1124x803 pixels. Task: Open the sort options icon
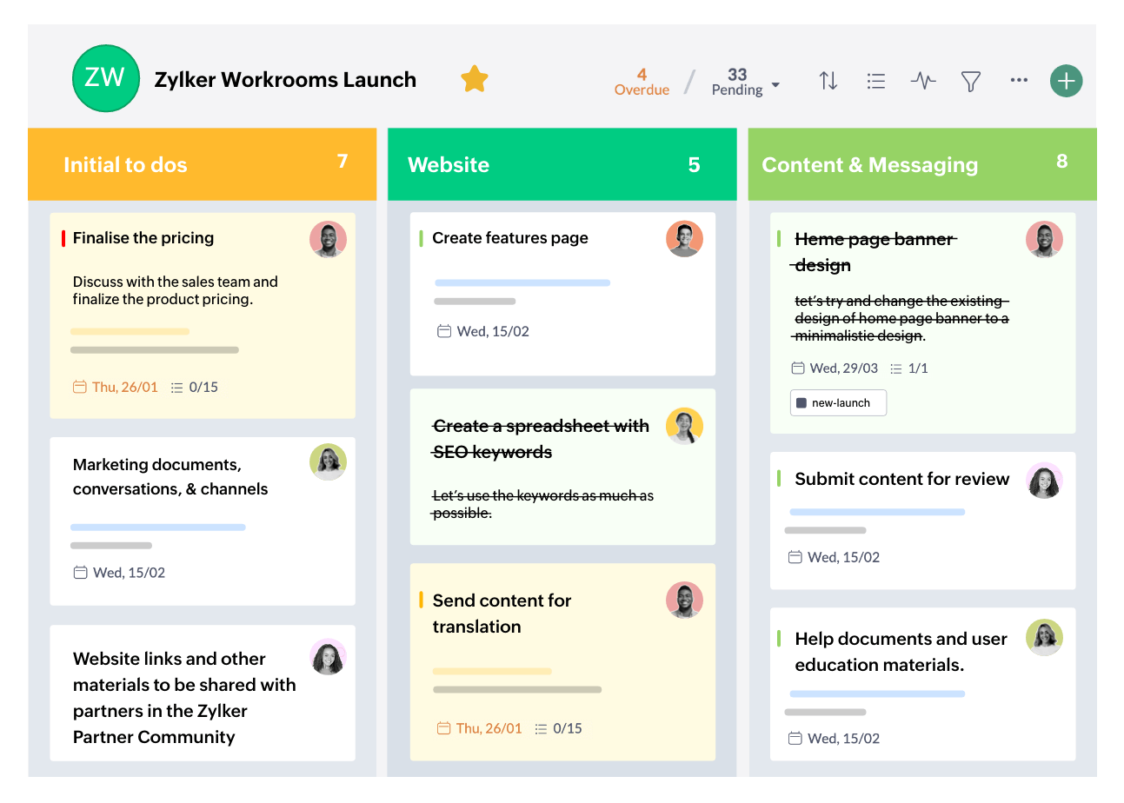coord(828,80)
